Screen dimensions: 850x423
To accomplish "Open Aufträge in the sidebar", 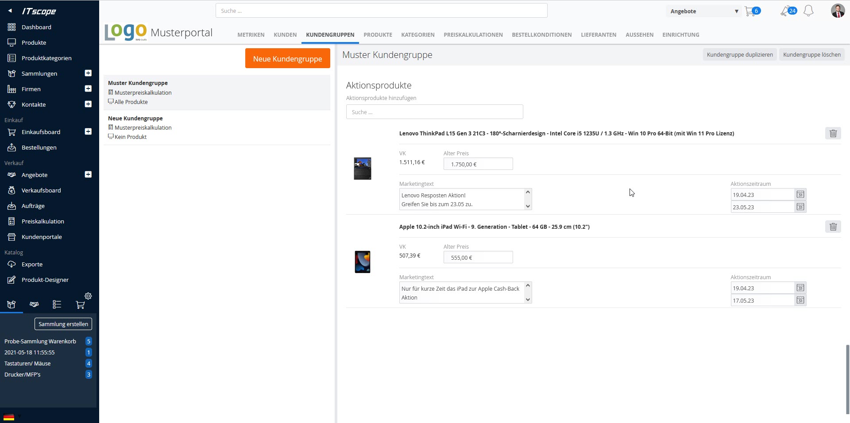I will (33, 206).
